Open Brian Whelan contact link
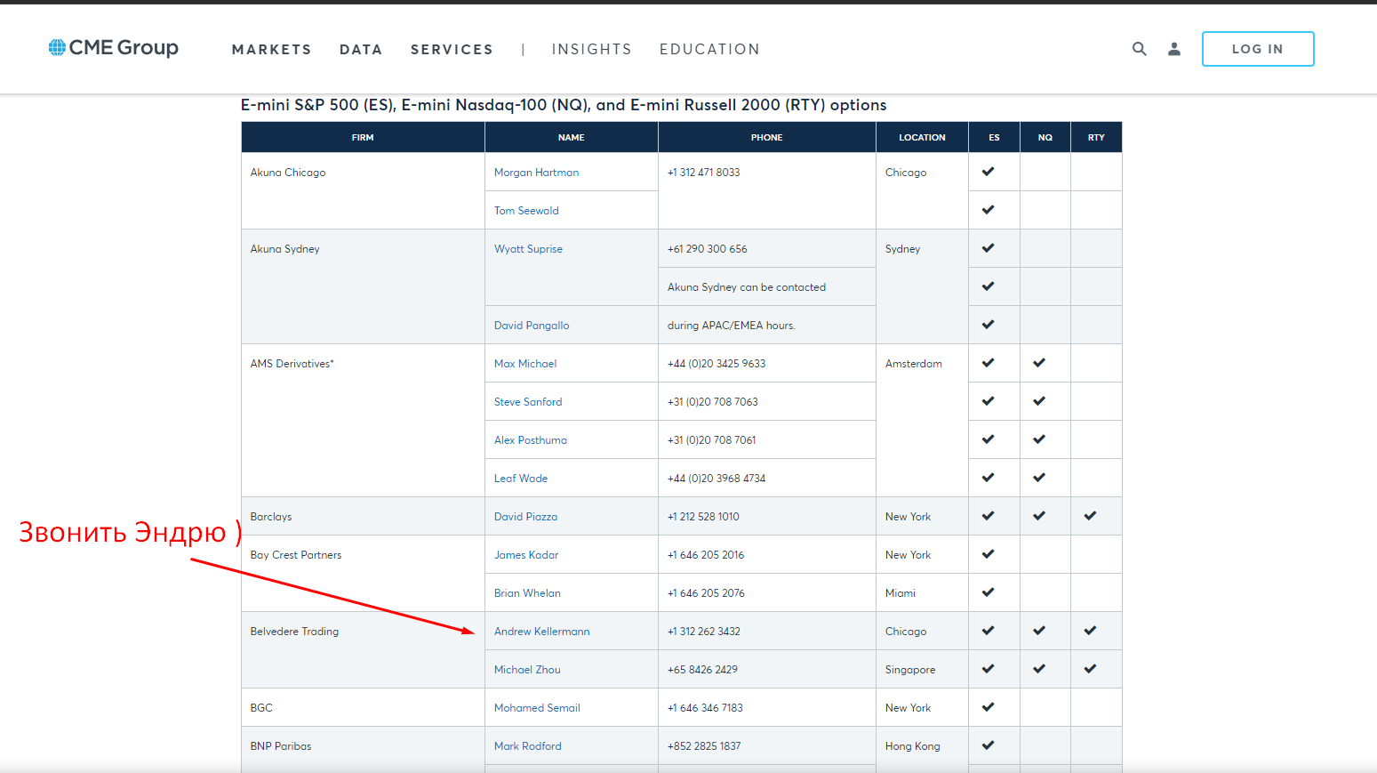This screenshot has height=773, width=1377. point(527,593)
